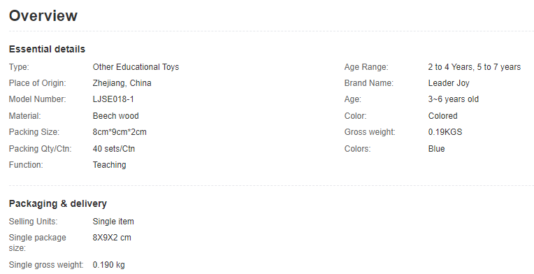Click the 'Leader Joy' brand name
The height and width of the screenshot is (274, 534).
[449, 83]
